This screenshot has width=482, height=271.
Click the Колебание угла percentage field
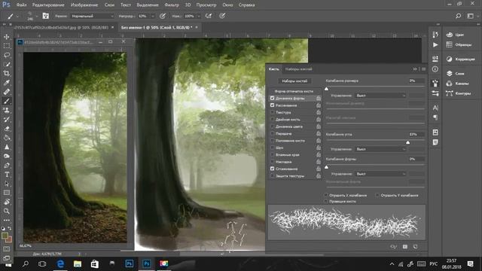pos(416,134)
